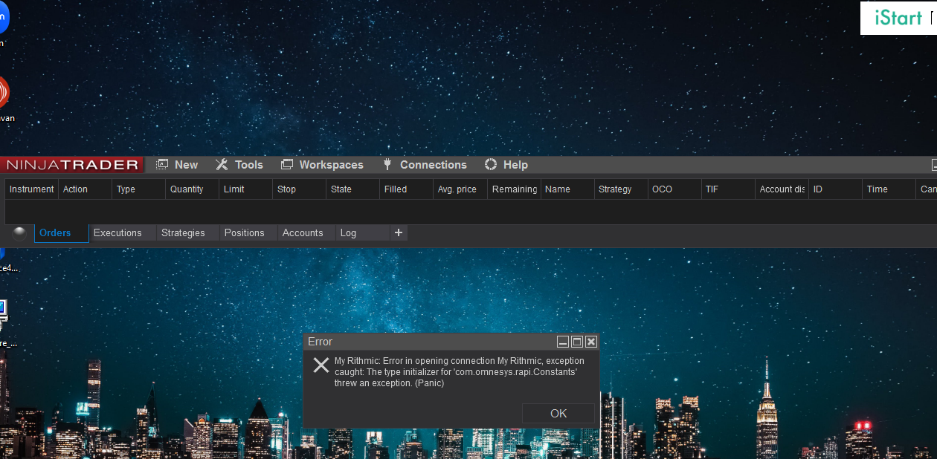Click the Help lifebuoy icon

(x=491, y=165)
